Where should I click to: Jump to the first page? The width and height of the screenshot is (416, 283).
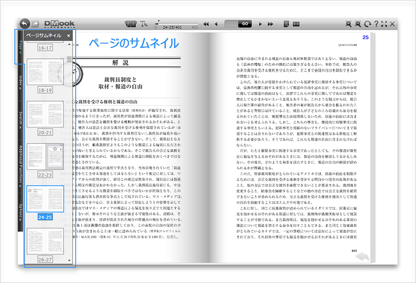pyautogui.click(x=206, y=24)
